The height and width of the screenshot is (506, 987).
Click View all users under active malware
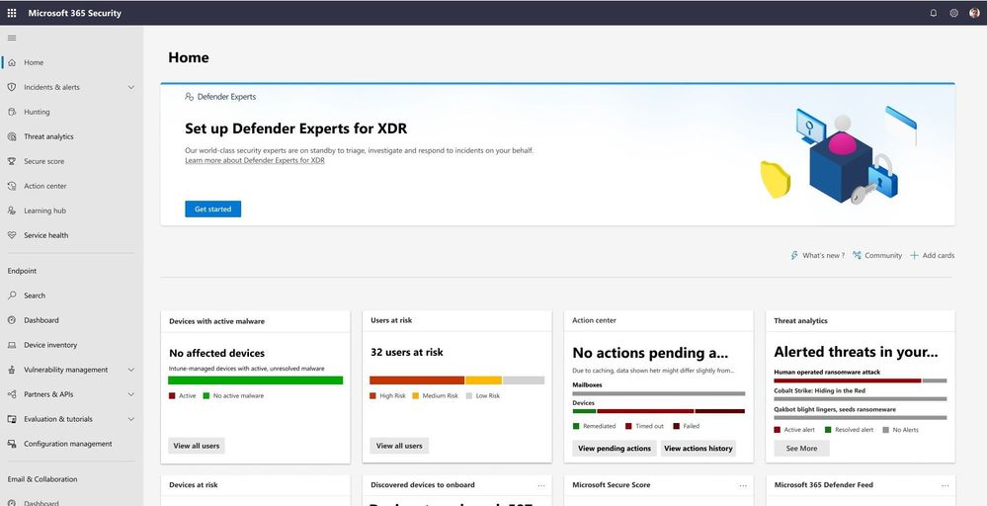(x=197, y=446)
